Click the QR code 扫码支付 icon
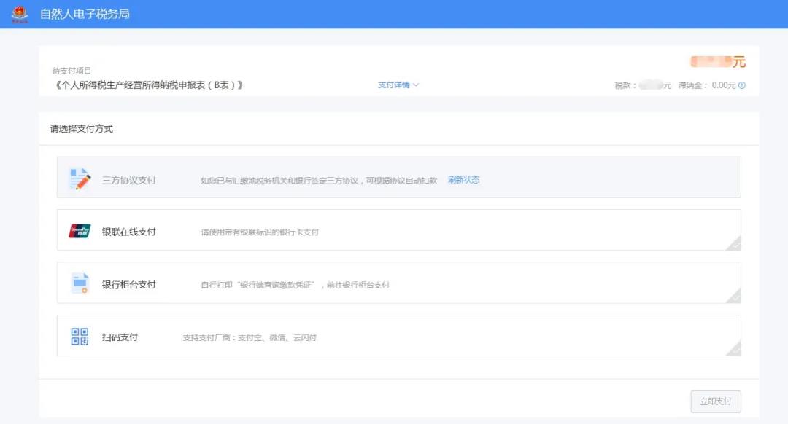This screenshot has height=424, width=788. pyautogui.click(x=79, y=337)
